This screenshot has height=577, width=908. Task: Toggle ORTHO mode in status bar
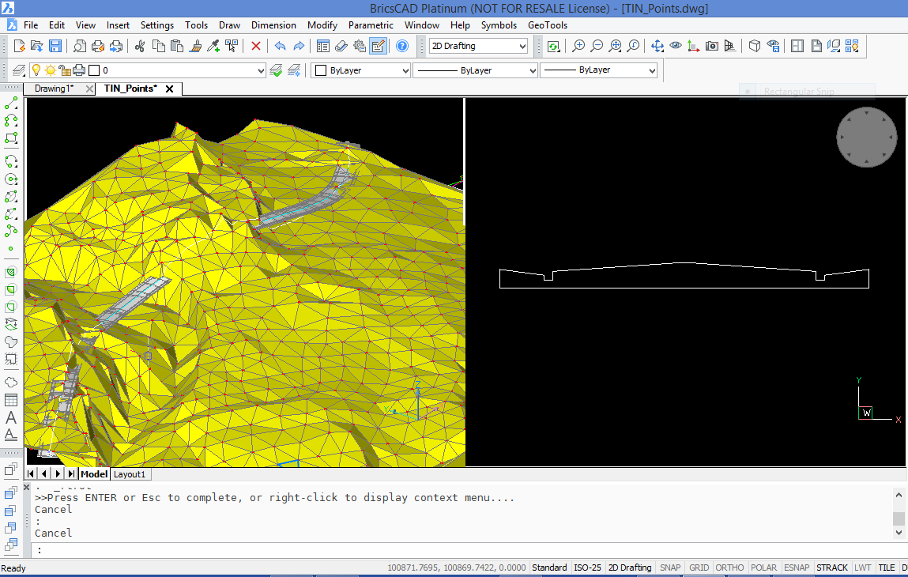point(729,568)
